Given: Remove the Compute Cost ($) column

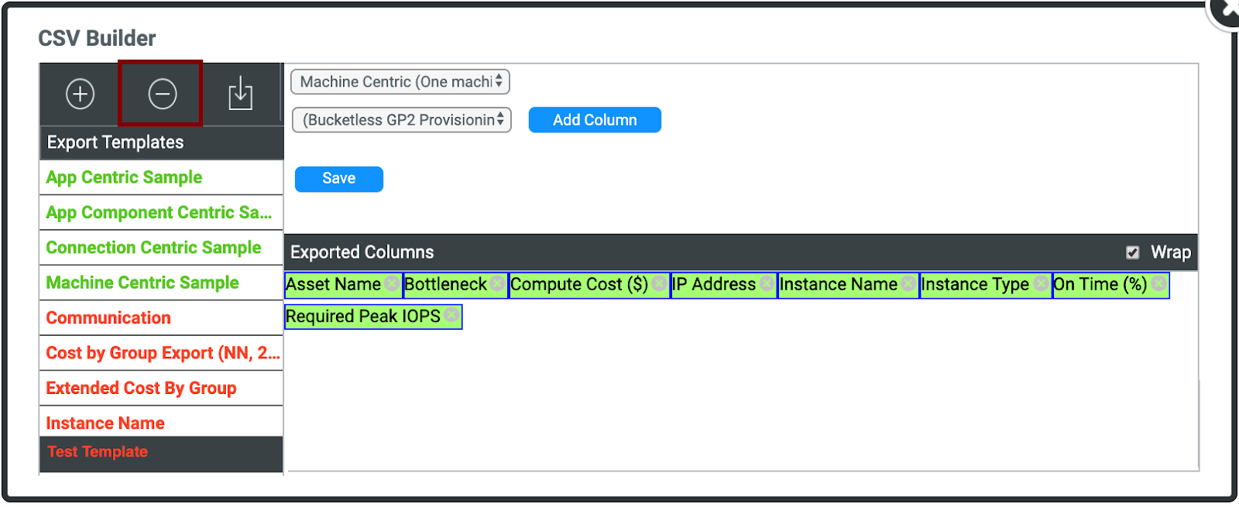Looking at the screenshot, I should pyautogui.click(x=659, y=284).
